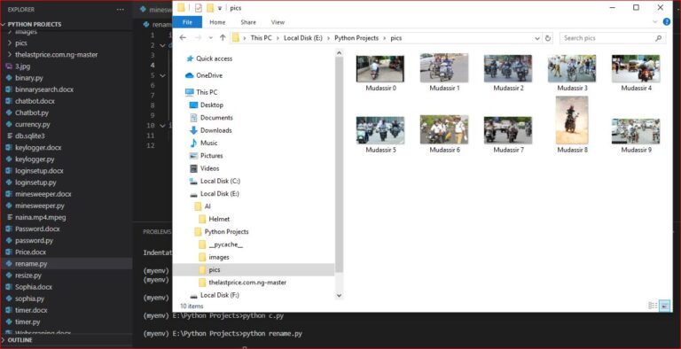Select the __pycache__ folder in navigation pane
Screen dimensions: 681x349
click(x=221, y=244)
